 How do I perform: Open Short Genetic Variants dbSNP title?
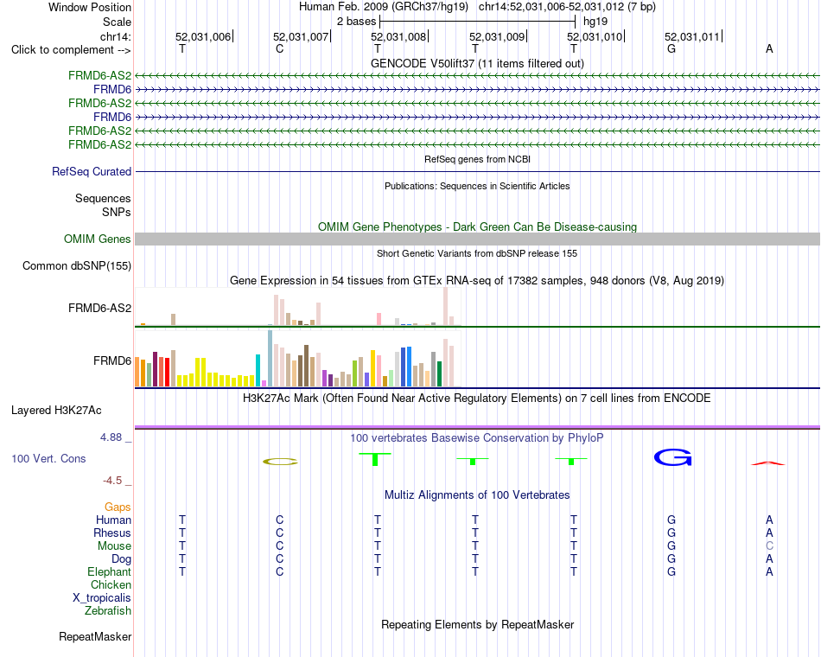(477, 253)
